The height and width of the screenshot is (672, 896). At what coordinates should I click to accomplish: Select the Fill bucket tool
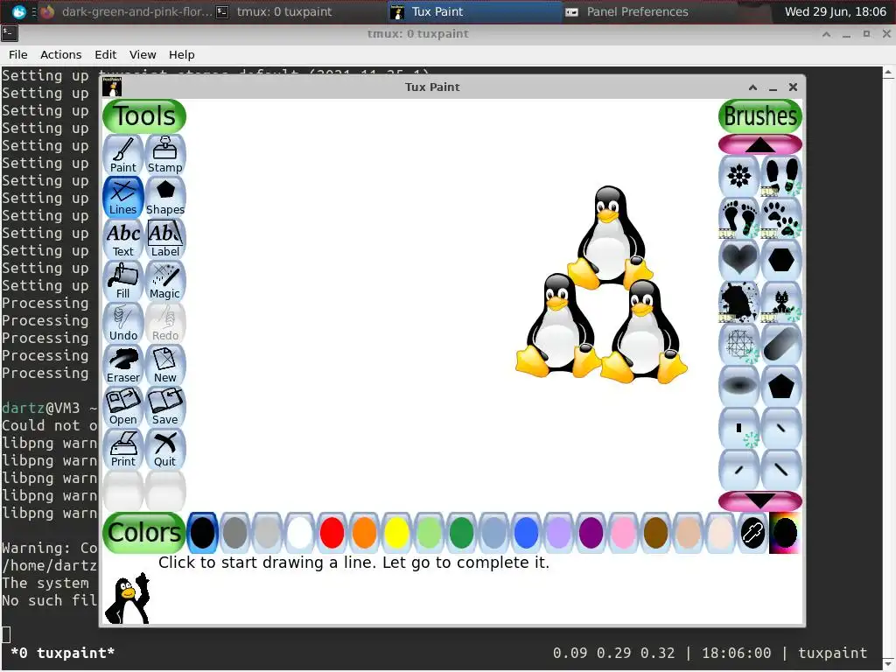(122, 281)
